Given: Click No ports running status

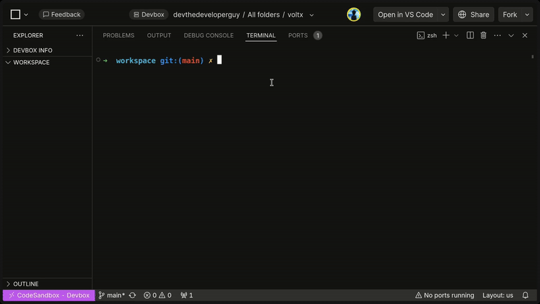Looking at the screenshot, I should point(445,295).
